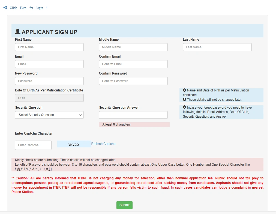This screenshot has height=214, width=276.
Task: Click into the Middle Name field
Action: coord(133,47)
